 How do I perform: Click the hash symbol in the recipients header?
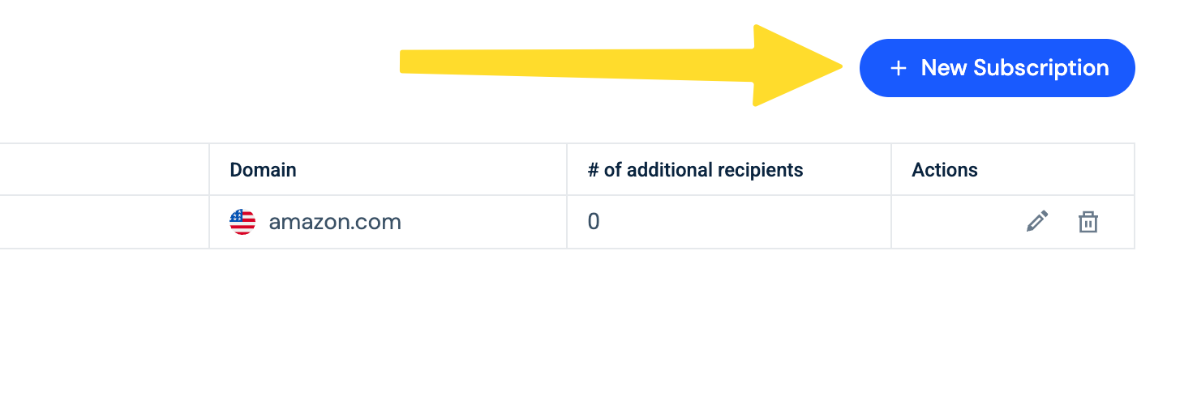point(594,170)
